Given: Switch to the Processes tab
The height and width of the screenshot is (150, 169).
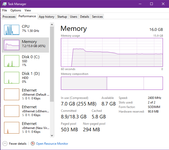Looking at the screenshot, I should click(9, 17).
